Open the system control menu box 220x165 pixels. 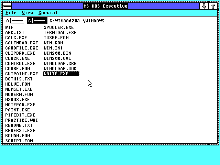point(7,6)
